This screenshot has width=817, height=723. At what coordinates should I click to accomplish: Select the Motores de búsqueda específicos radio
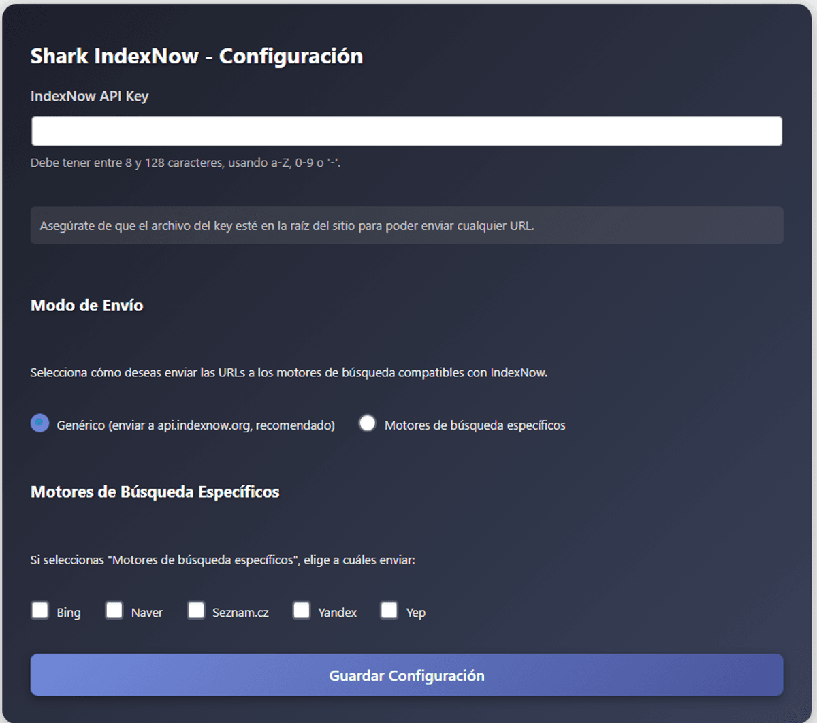click(x=368, y=423)
